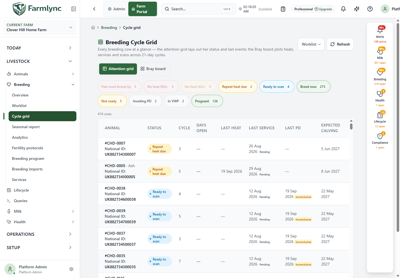This screenshot has width=400, height=278.
Task: Expand the SETUP section
Action: [x=40, y=247]
